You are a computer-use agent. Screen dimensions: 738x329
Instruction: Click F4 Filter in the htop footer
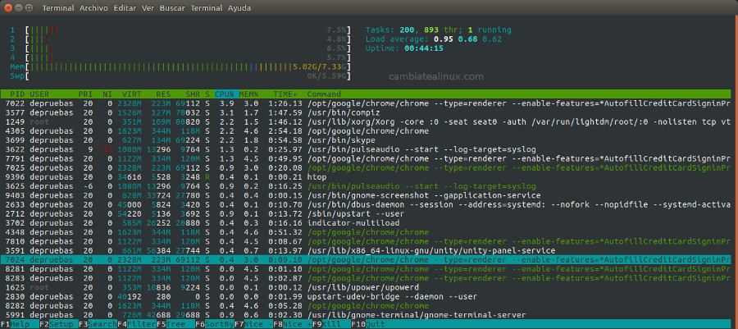(136, 324)
